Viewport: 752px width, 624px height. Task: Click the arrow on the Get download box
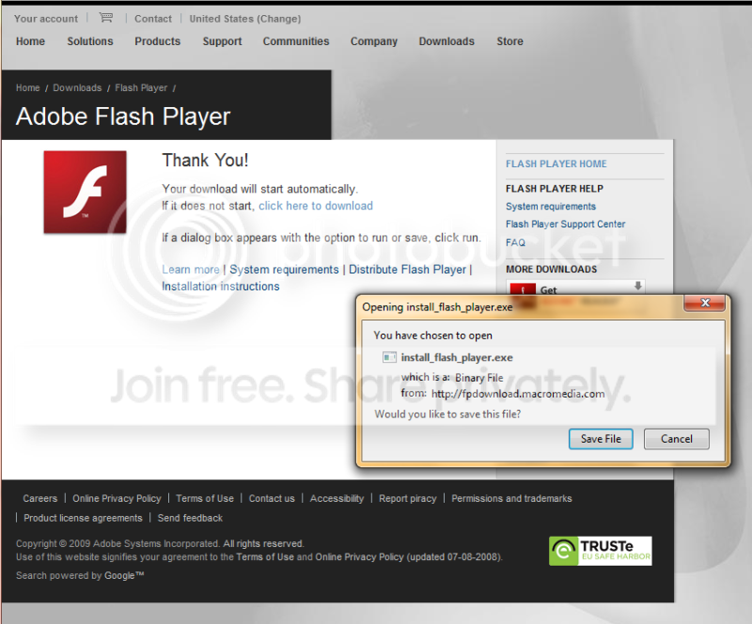click(638, 286)
